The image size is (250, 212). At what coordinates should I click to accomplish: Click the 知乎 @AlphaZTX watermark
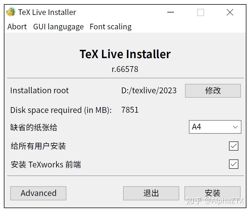click(x=216, y=201)
